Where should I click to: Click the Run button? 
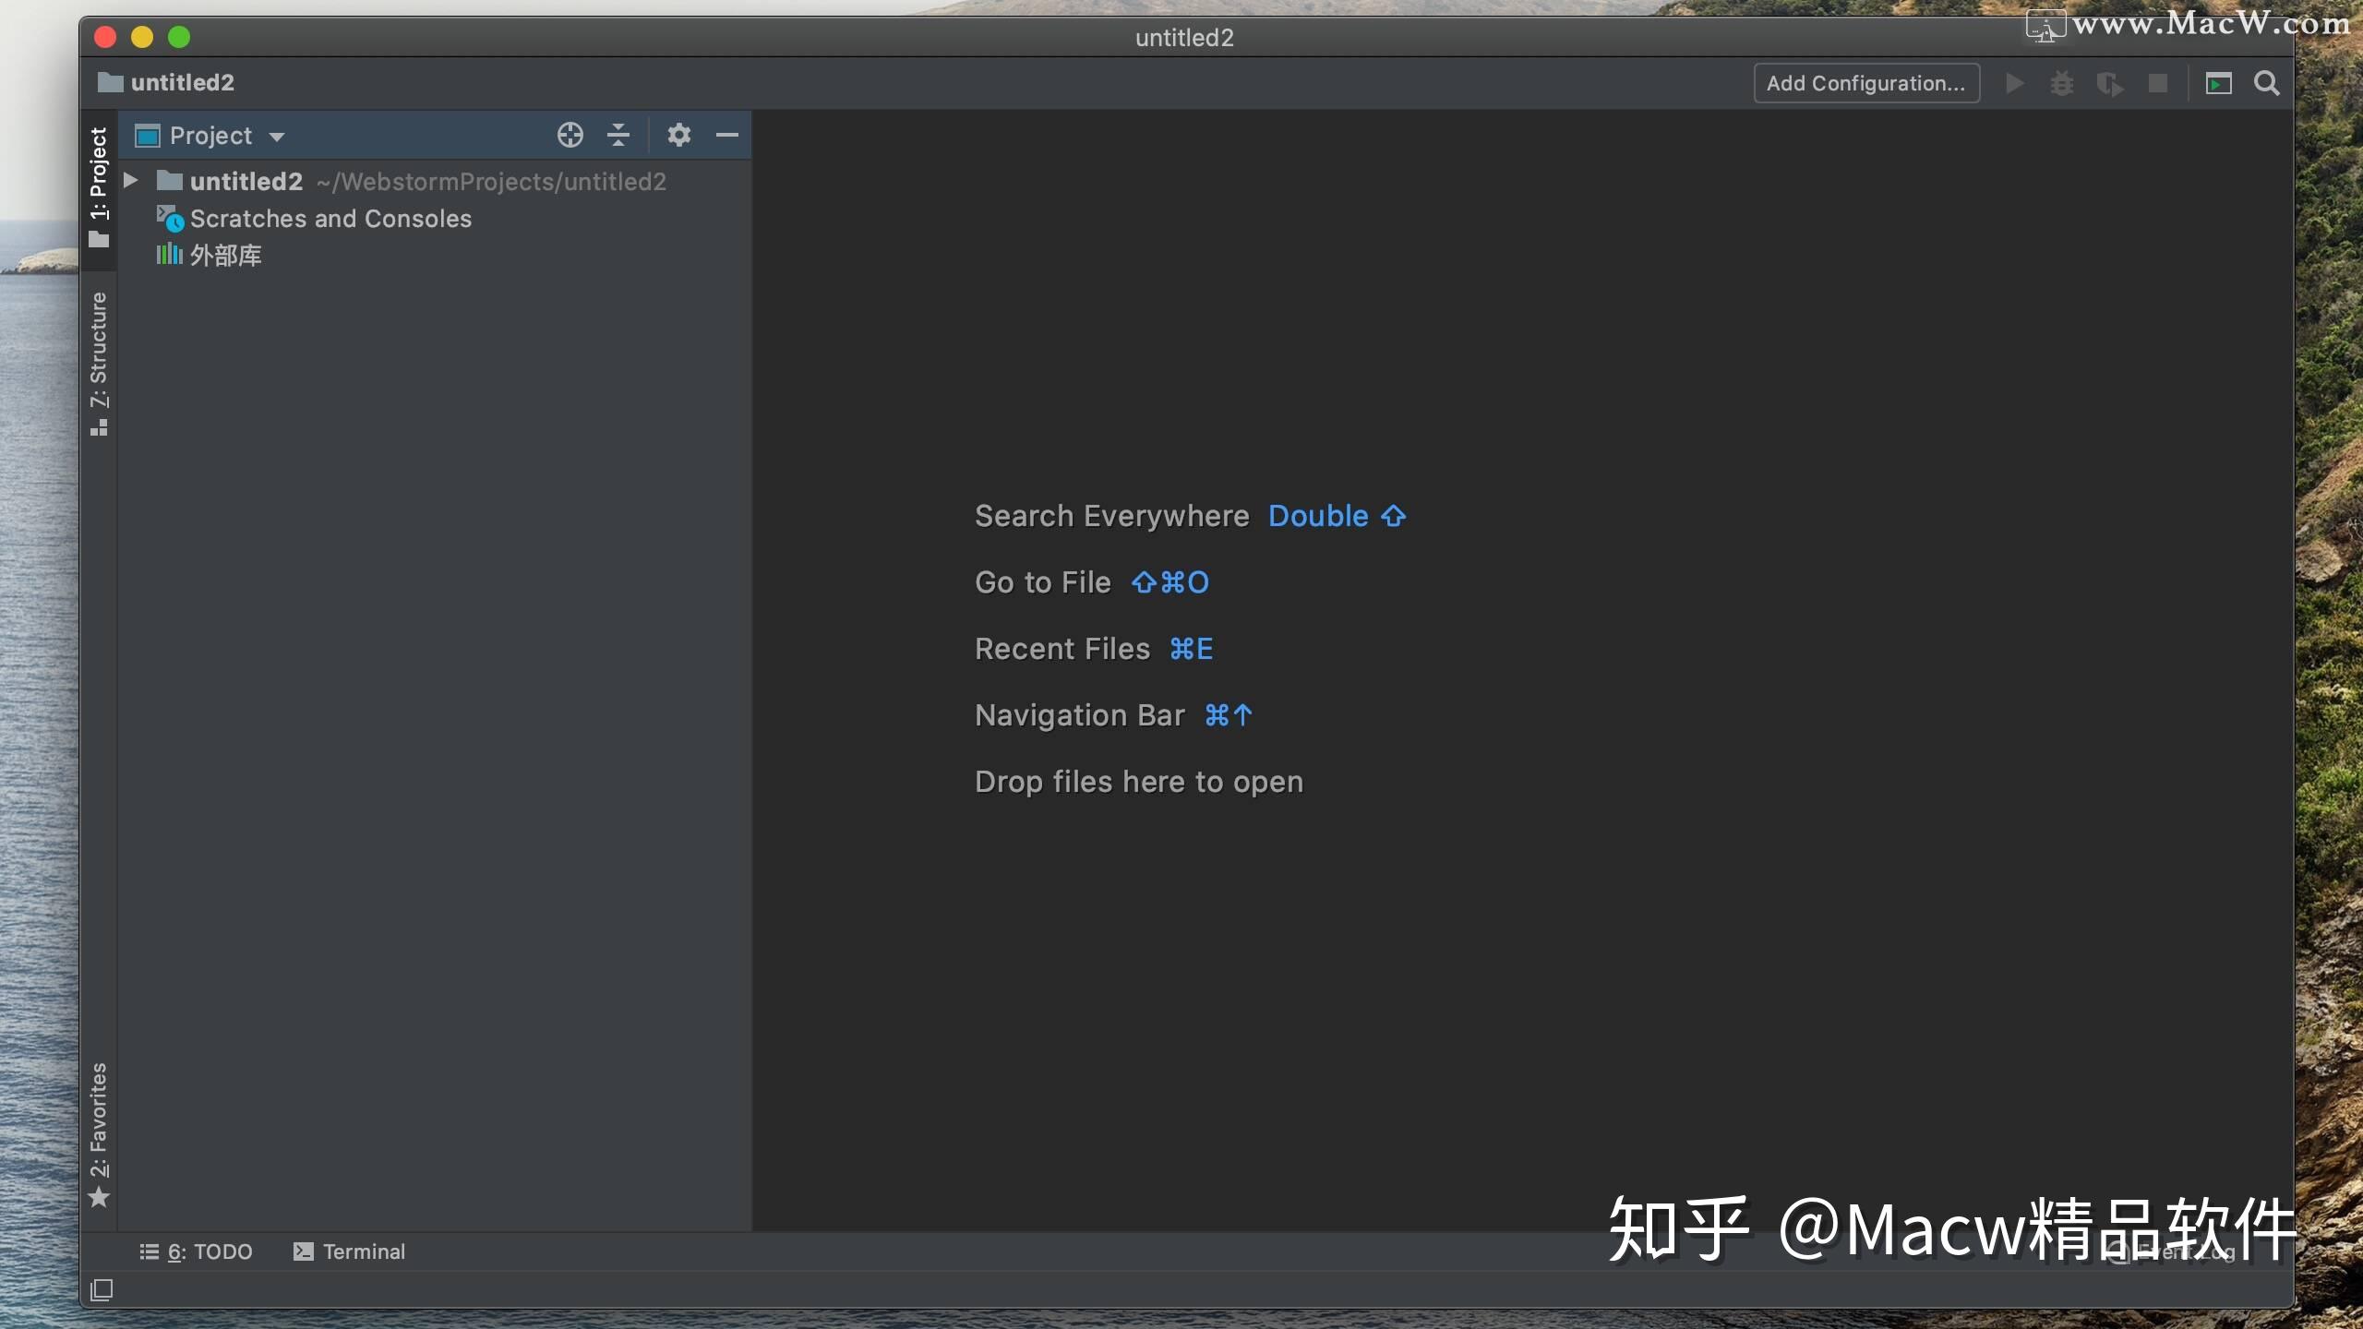pyautogui.click(x=2015, y=84)
